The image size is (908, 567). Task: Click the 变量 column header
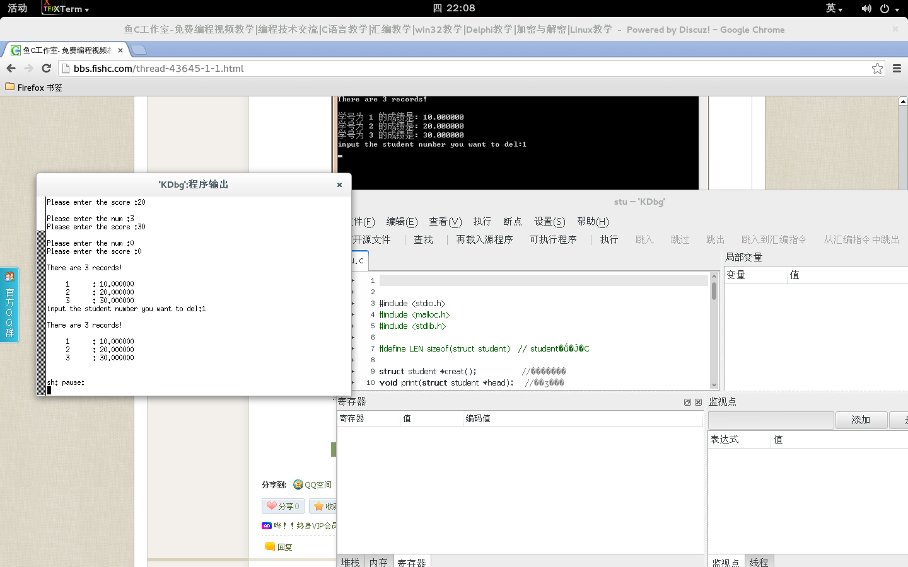(755, 275)
